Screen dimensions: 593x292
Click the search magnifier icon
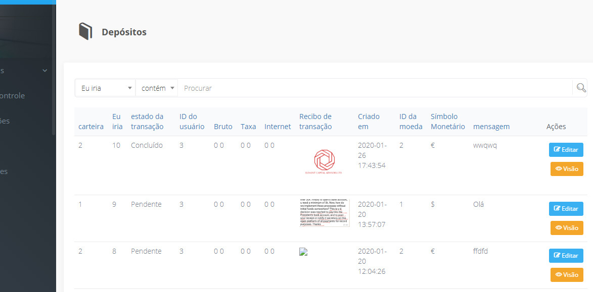580,87
